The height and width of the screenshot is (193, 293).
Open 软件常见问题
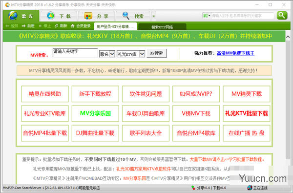(146, 94)
